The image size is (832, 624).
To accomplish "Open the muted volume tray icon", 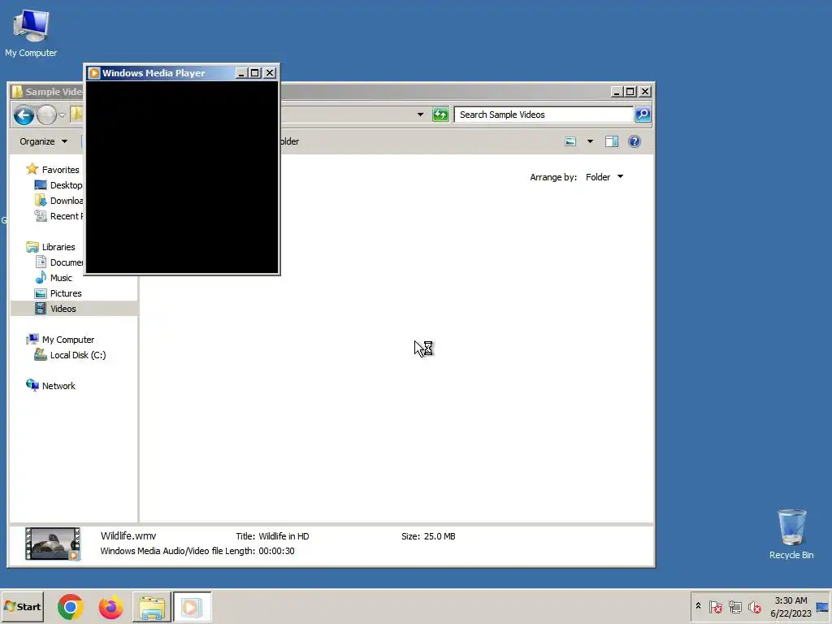I will coord(754,607).
